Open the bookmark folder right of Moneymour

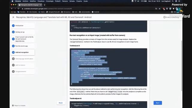click(x=75, y=12)
